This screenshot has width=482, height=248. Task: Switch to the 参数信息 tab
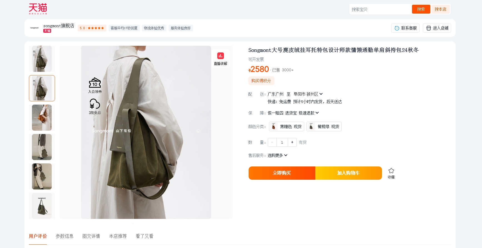point(64,236)
